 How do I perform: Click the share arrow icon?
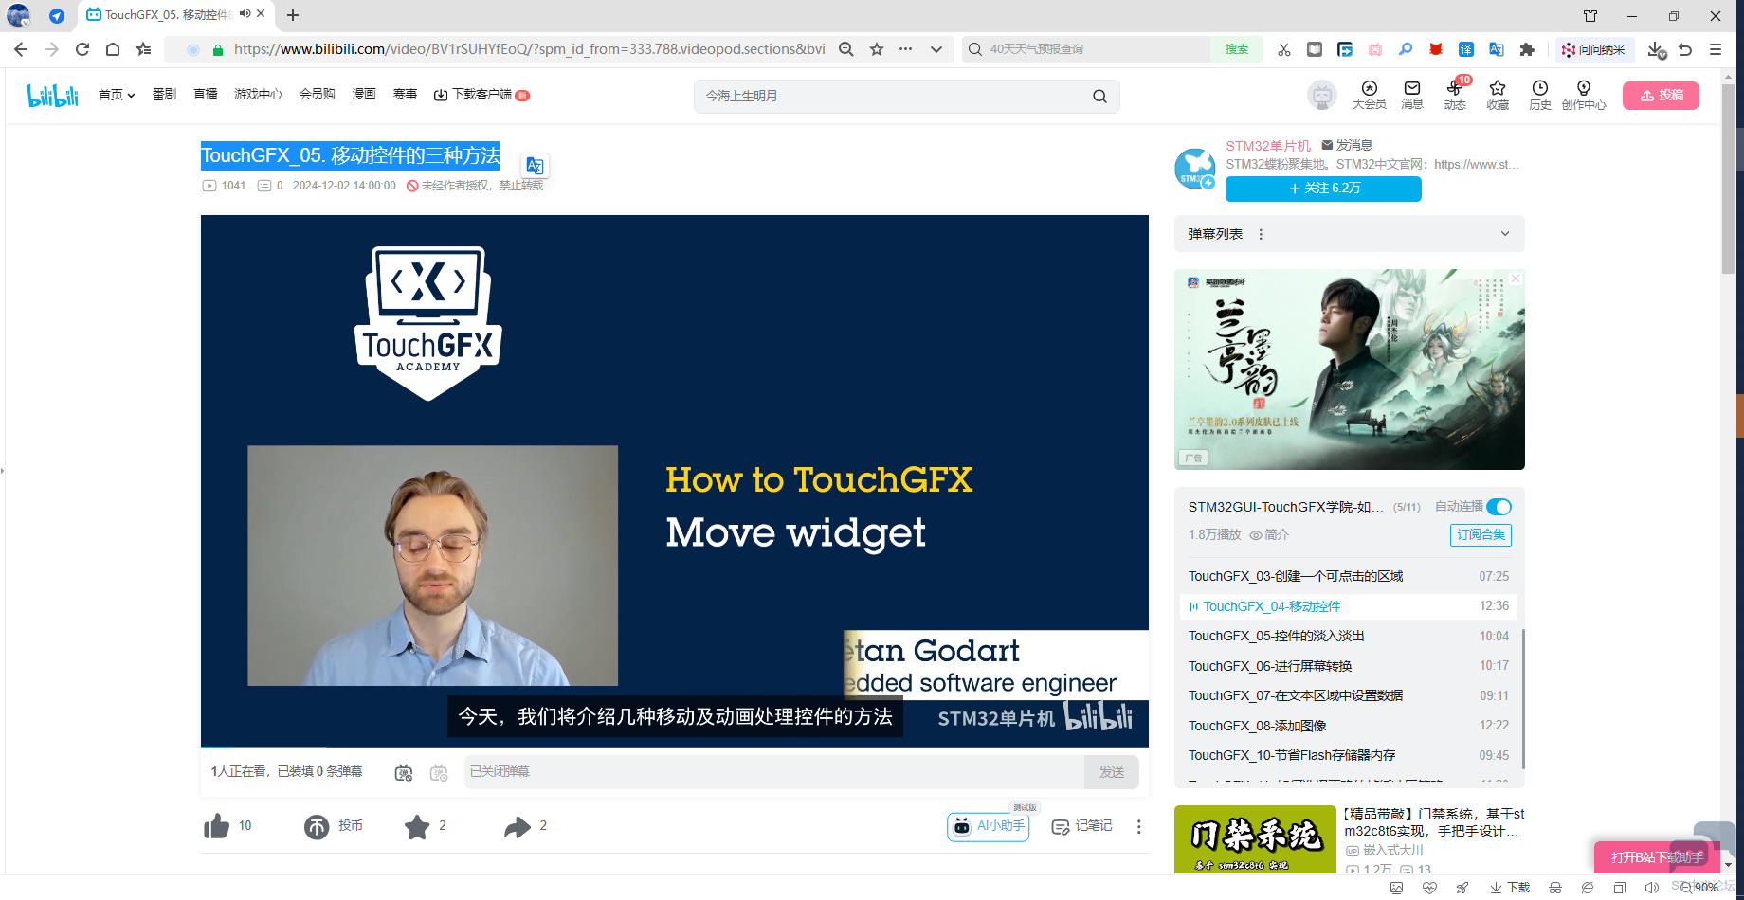[x=517, y=827]
